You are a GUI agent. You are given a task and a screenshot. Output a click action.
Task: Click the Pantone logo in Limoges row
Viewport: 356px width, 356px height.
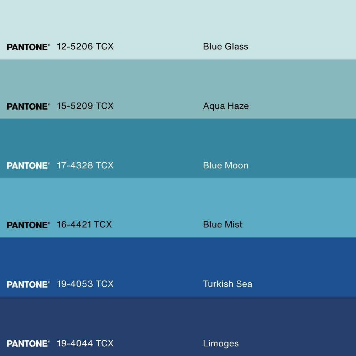(x=28, y=344)
